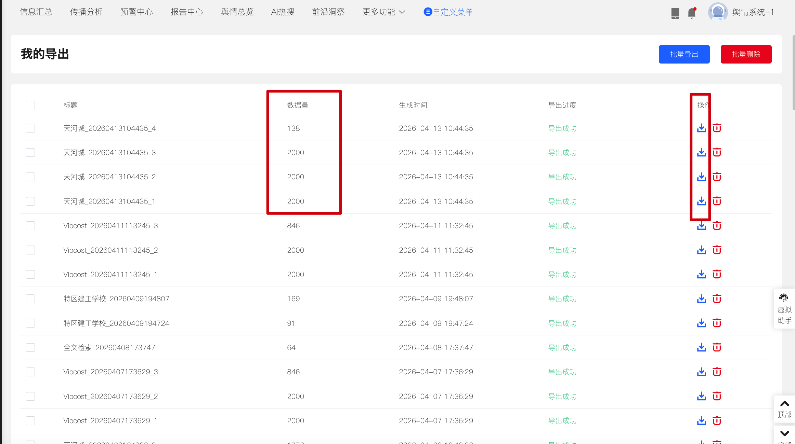
Task: Check the 天河城_20260413104435_4 row checkbox
Action: point(30,128)
